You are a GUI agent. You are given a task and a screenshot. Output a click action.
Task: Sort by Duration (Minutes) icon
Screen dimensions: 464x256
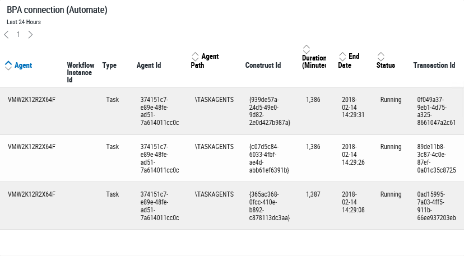(307, 49)
